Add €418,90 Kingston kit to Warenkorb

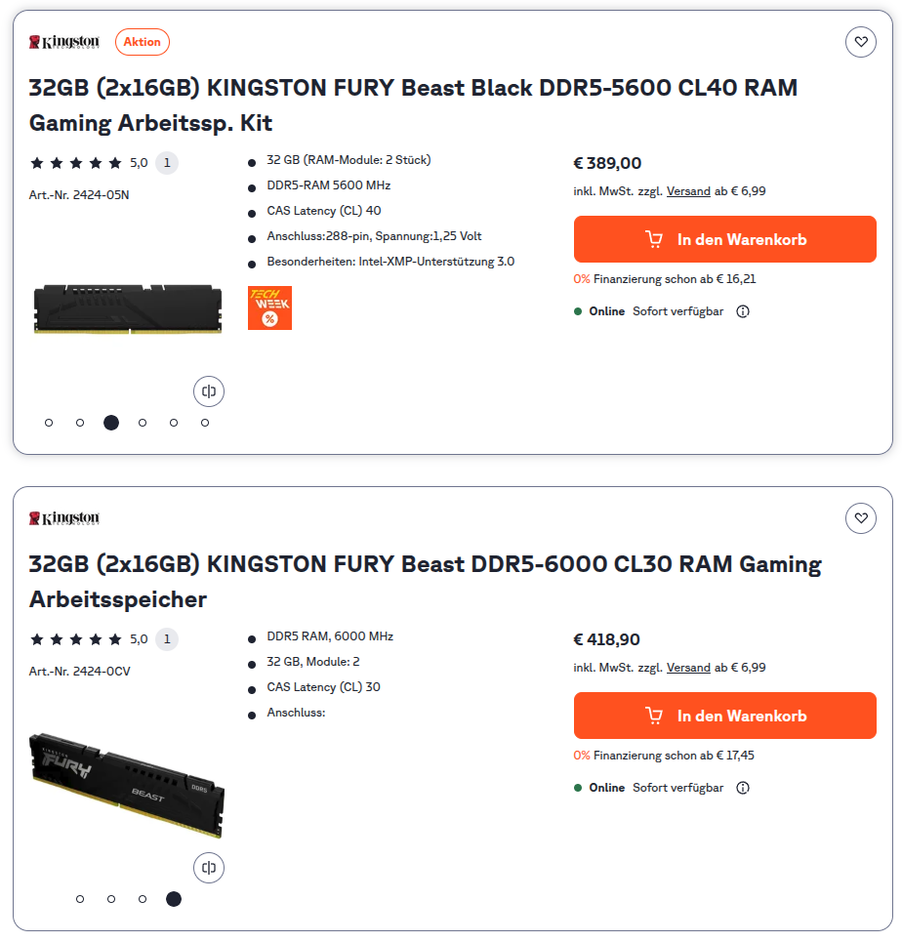click(x=724, y=716)
